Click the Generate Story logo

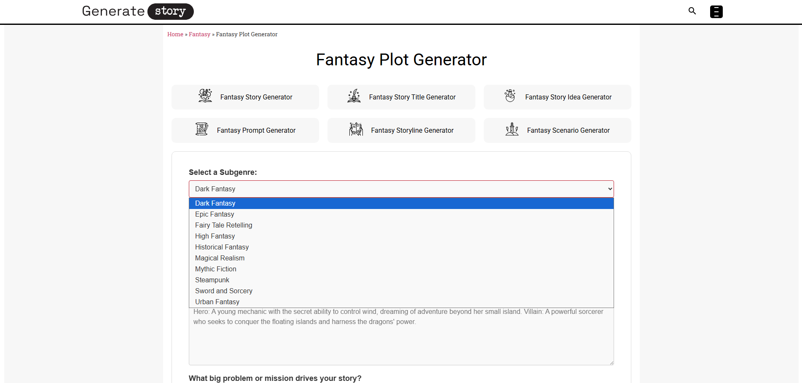coord(137,11)
